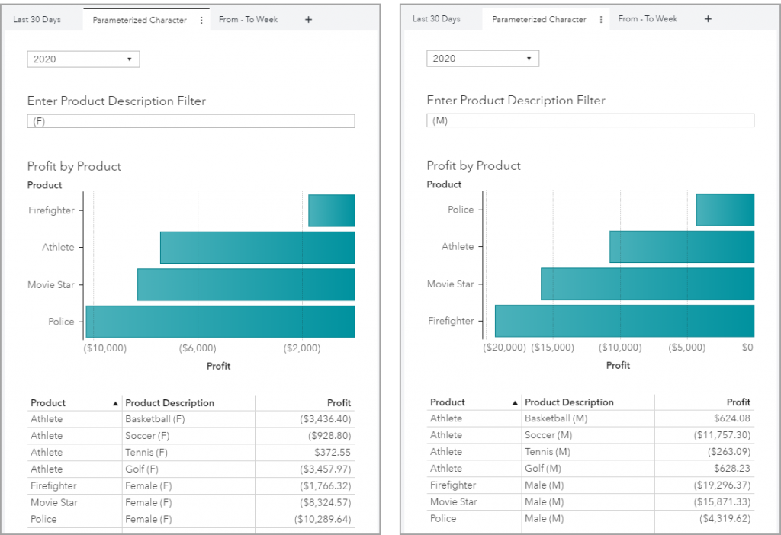Image resolution: width=781 pixels, height=535 pixels.
Task: Add a new page in the (M) filtered report
Action: coord(708,19)
